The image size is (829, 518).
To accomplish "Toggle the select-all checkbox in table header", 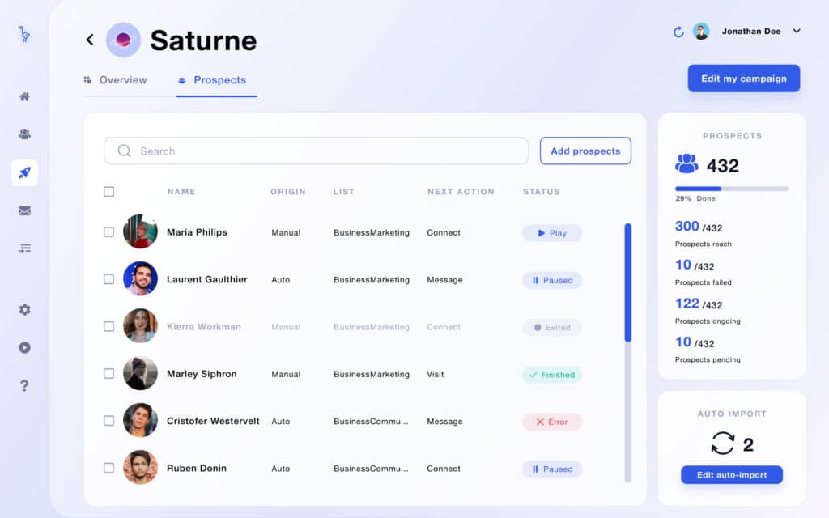I will (x=109, y=191).
